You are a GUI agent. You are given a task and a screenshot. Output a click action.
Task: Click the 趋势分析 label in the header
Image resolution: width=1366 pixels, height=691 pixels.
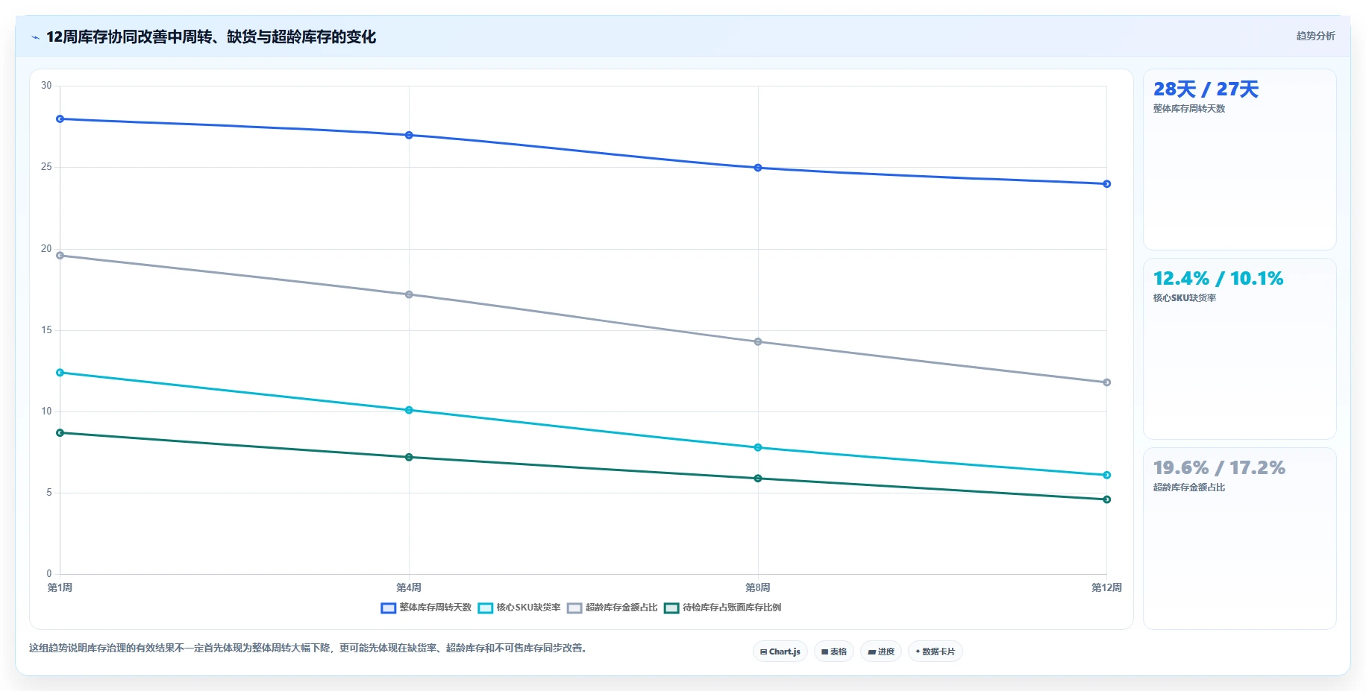(x=1315, y=36)
